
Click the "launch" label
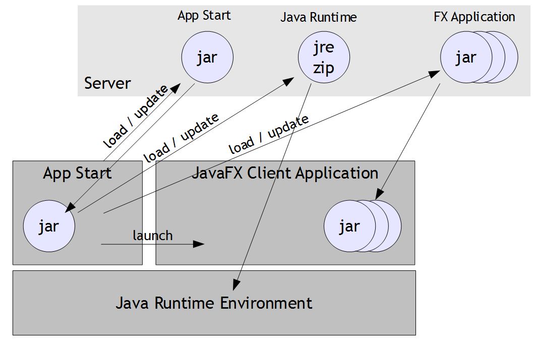point(152,236)
